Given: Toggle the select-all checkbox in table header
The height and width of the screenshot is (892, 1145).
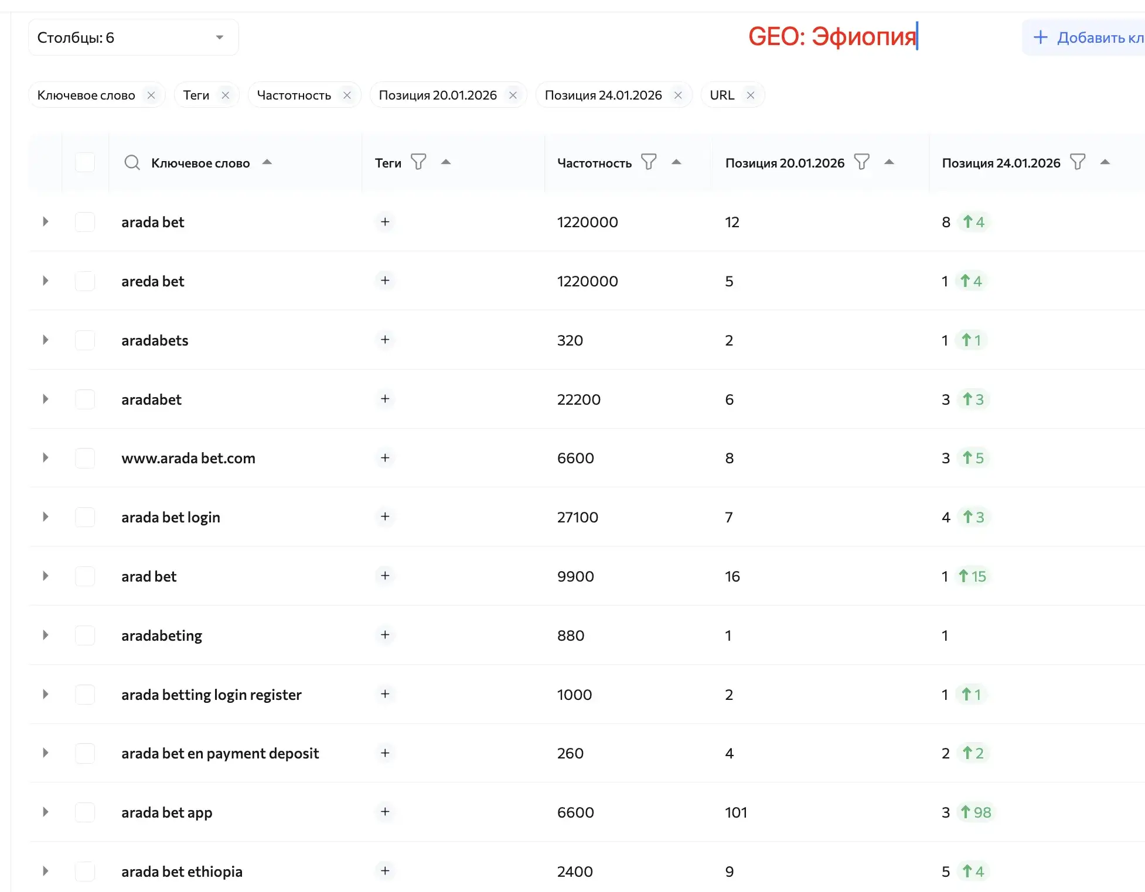Looking at the screenshot, I should click(85, 162).
